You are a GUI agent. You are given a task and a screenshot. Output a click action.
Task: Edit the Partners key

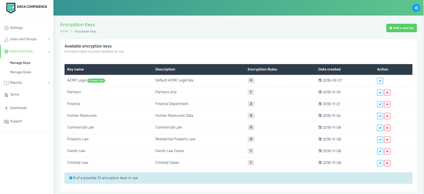(380, 92)
